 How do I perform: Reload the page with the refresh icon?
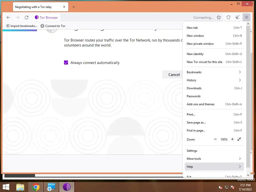26,17
